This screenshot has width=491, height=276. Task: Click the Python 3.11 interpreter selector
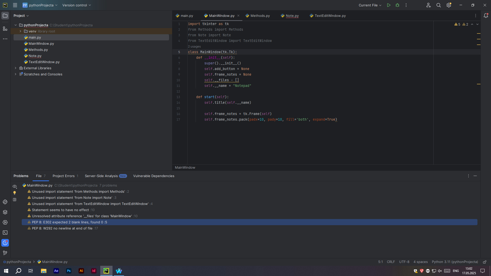pos(455,262)
